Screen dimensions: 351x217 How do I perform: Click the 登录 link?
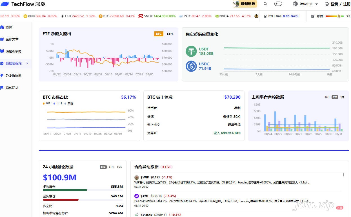tap(334, 4)
